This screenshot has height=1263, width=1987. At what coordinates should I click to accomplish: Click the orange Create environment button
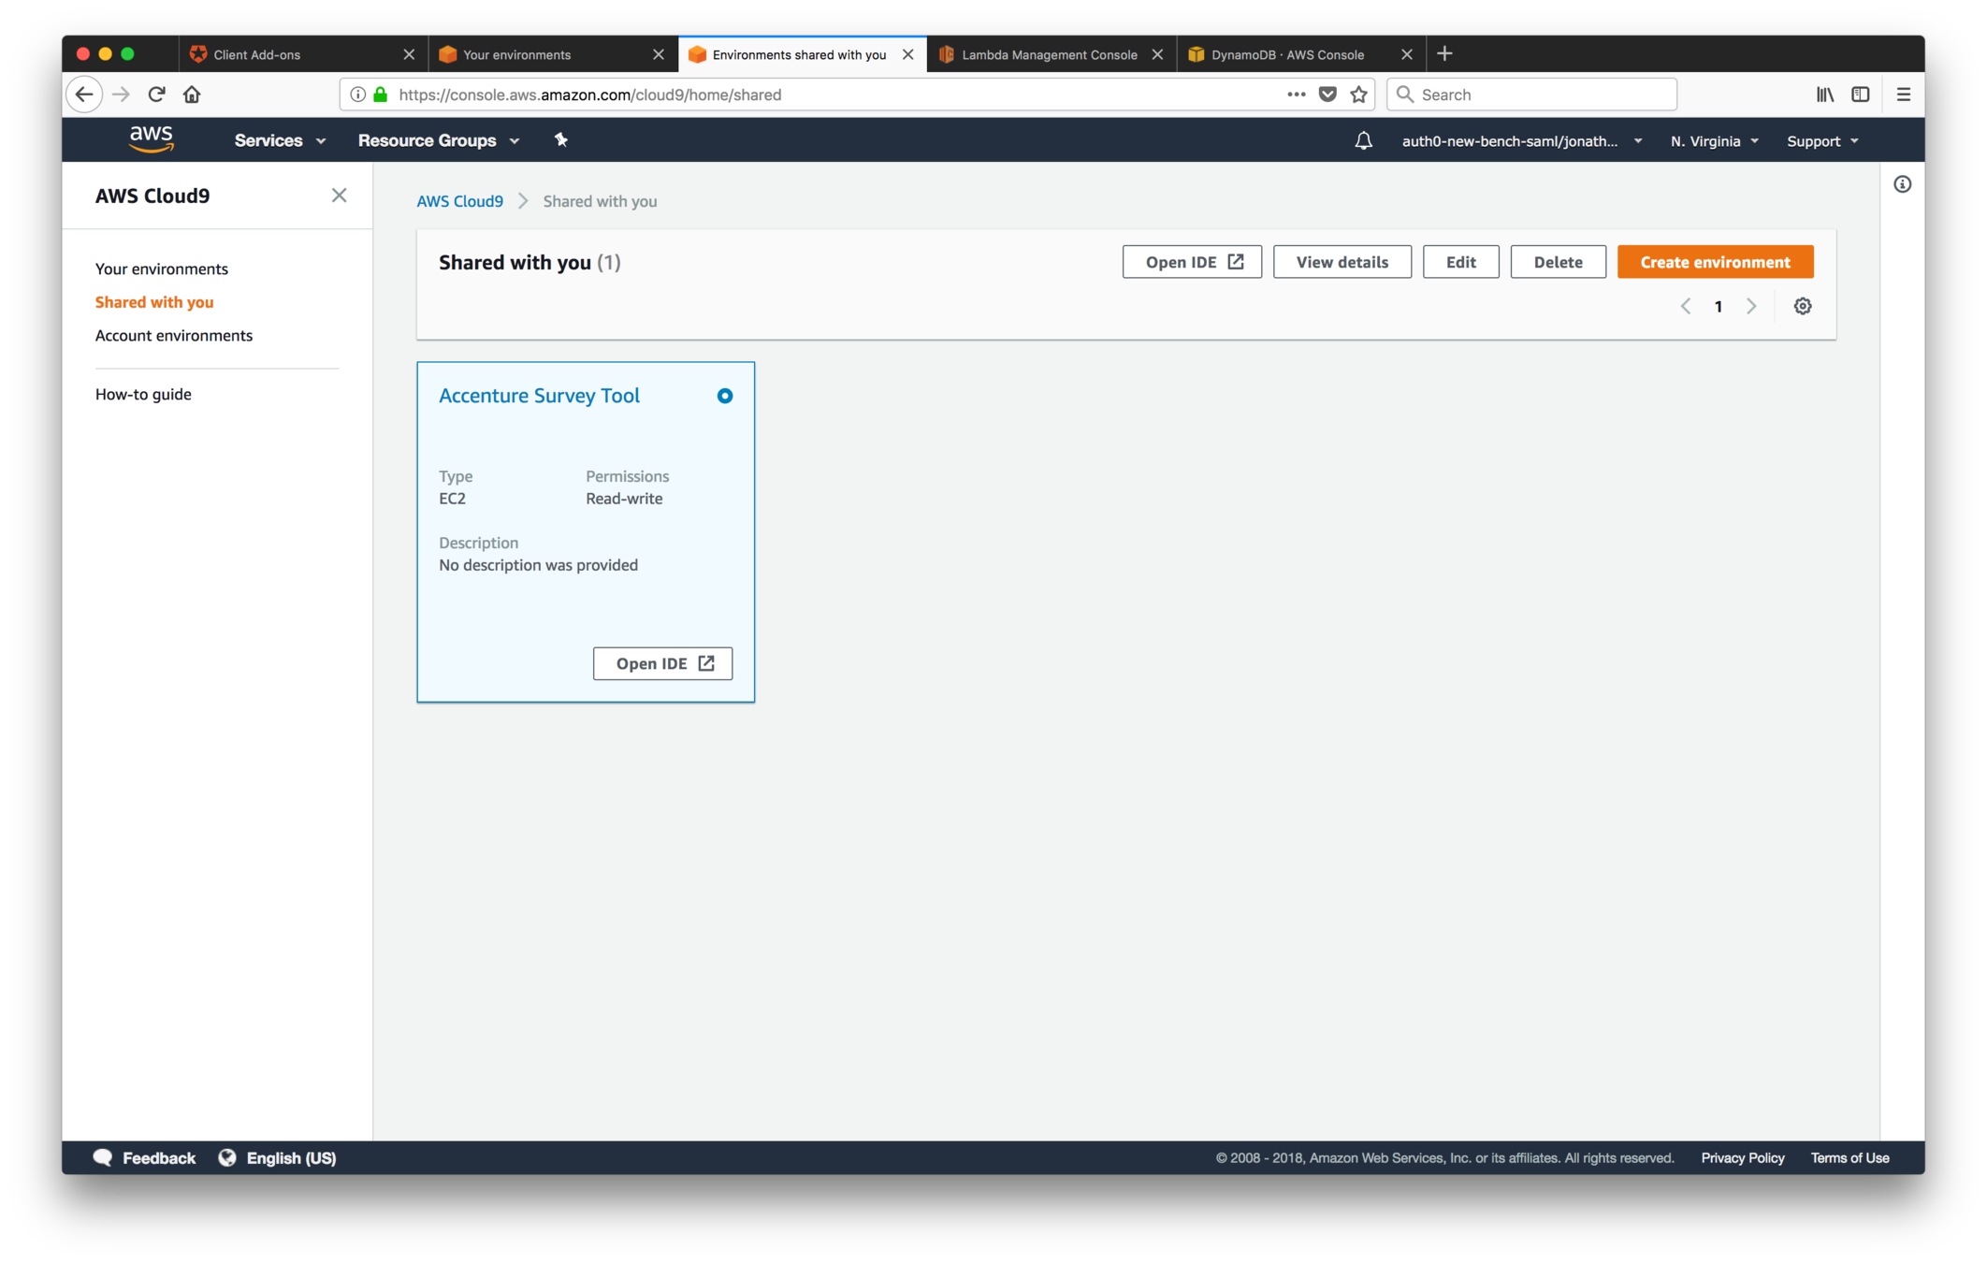pos(1714,262)
